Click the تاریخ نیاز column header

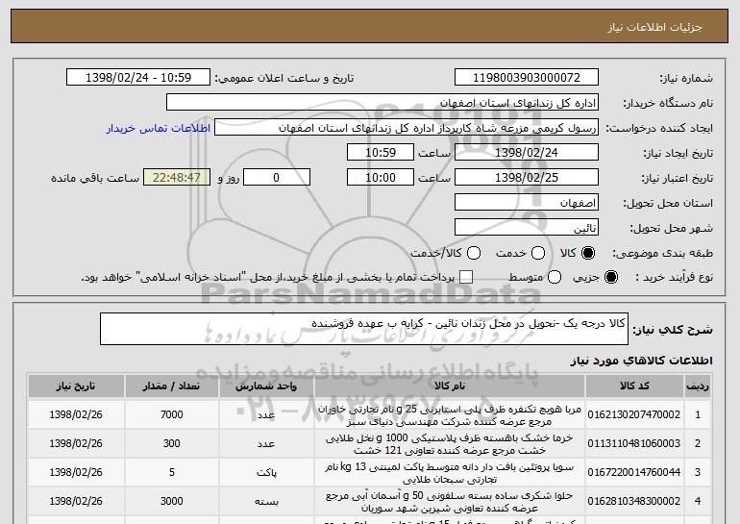(76, 387)
